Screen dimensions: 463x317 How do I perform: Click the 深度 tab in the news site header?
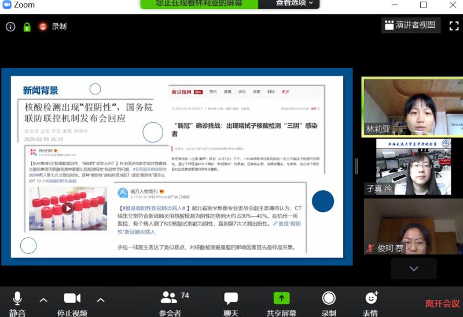[x=256, y=92]
